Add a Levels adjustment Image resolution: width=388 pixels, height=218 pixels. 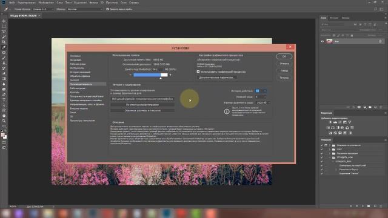tap(335, 122)
